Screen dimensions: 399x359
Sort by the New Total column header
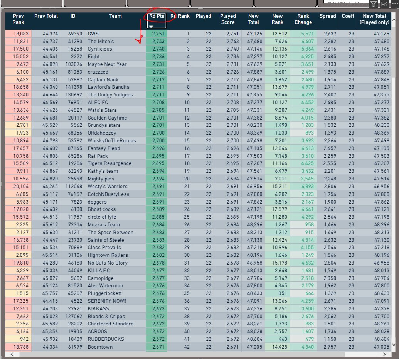pyautogui.click(x=253, y=19)
